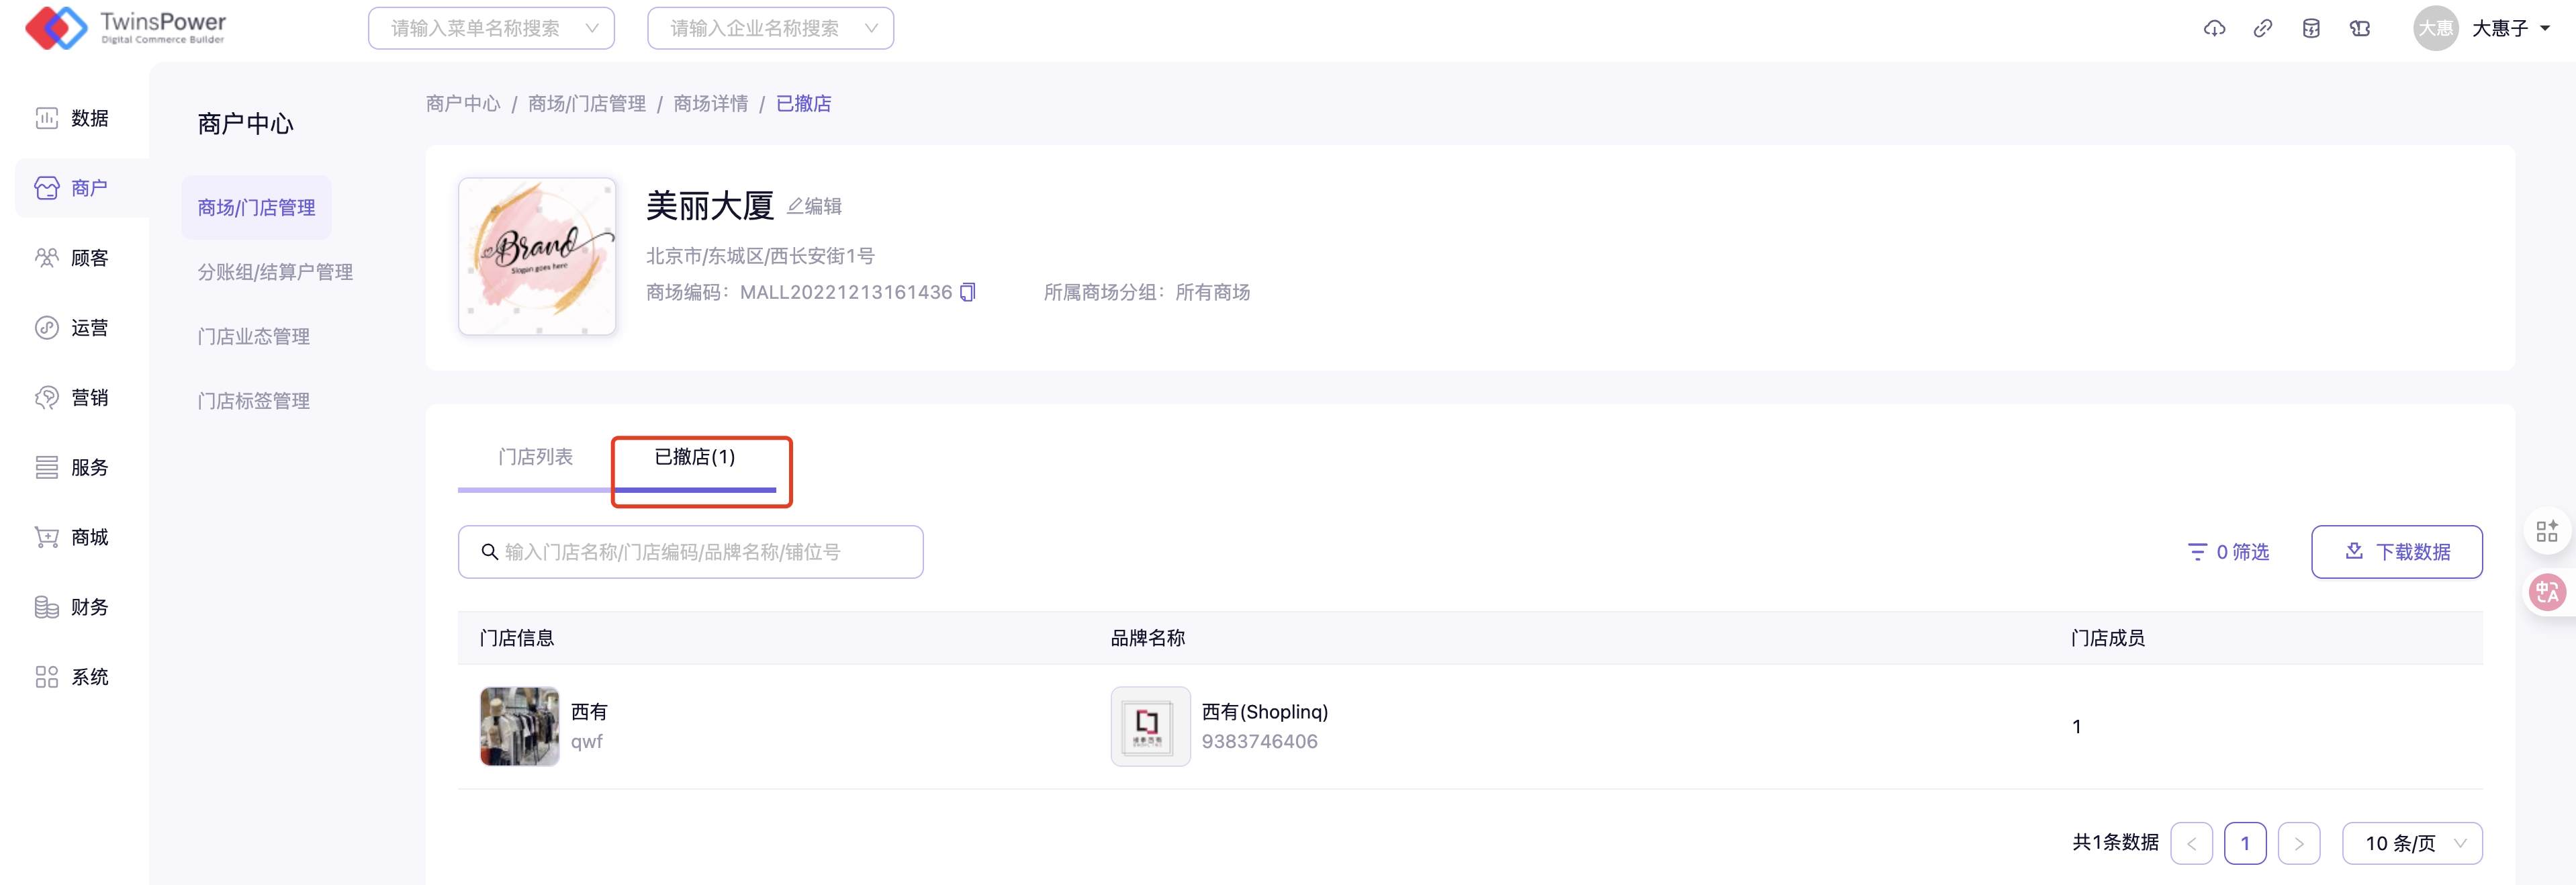Select 门店业态管理 in the submenu
The image size is (2576, 885).
click(x=253, y=337)
